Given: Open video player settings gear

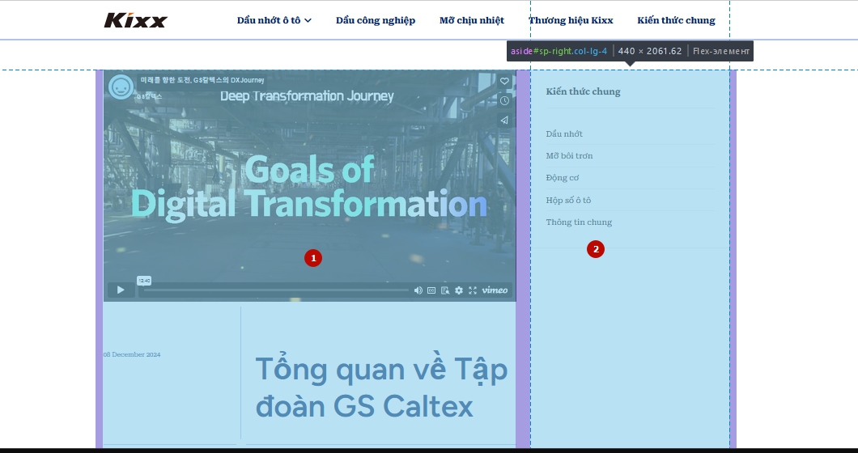Looking at the screenshot, I should point(459,290).
